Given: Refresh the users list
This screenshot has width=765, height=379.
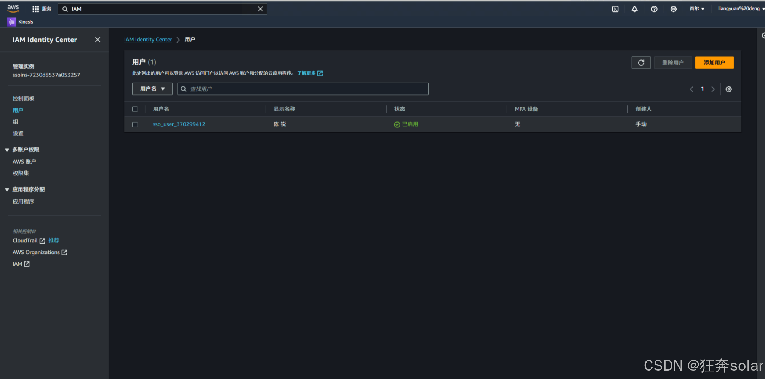Looking at the screenshot, I should click(x=641, y=63).
